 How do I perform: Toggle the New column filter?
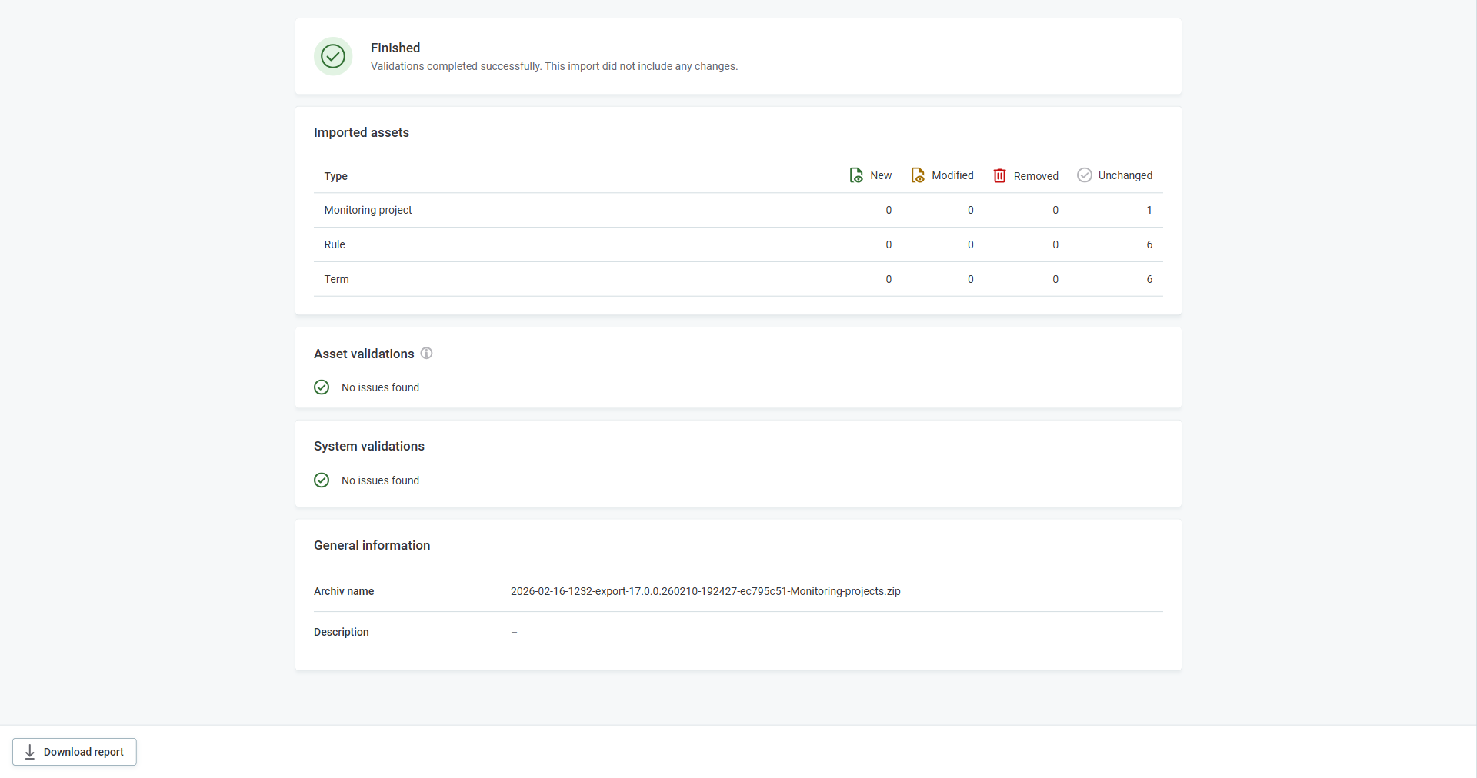869,175
